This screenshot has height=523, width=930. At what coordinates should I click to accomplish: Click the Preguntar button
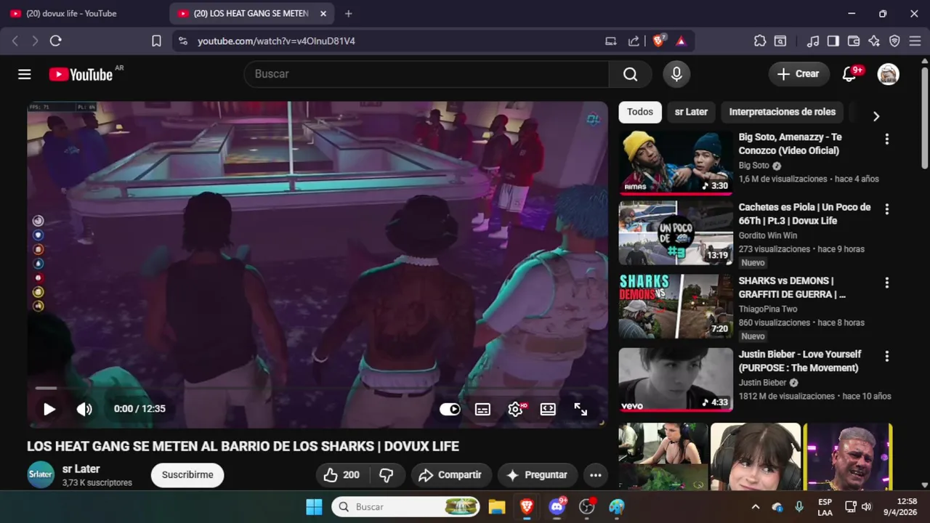[537, 475]
